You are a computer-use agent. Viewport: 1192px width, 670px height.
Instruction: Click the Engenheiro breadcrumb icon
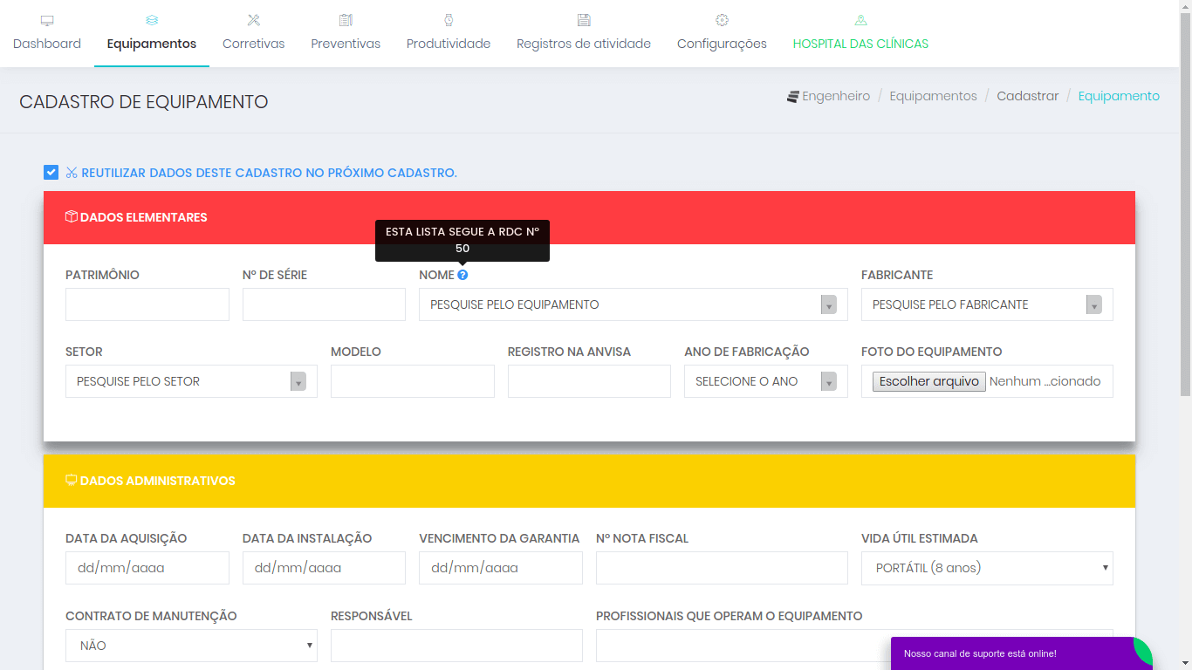(792, 97)
